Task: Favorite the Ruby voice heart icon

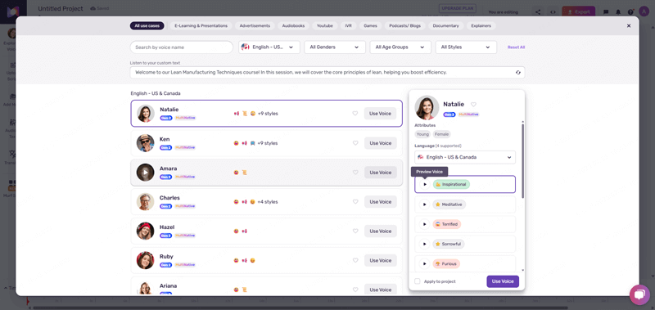Action: (x=355, y=260)
